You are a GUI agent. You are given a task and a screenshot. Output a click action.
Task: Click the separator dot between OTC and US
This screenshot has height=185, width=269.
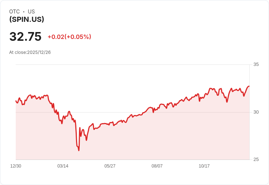pyautogui.click(x=24, y=12)
